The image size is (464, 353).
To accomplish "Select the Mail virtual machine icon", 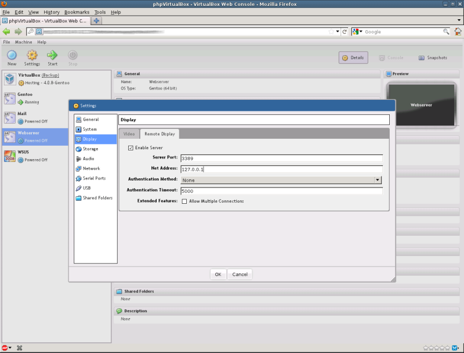I will [10, 117].
